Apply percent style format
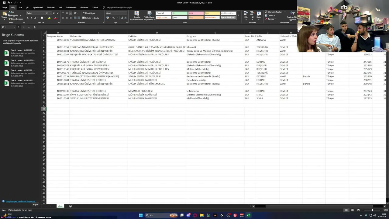 point(114,18)
